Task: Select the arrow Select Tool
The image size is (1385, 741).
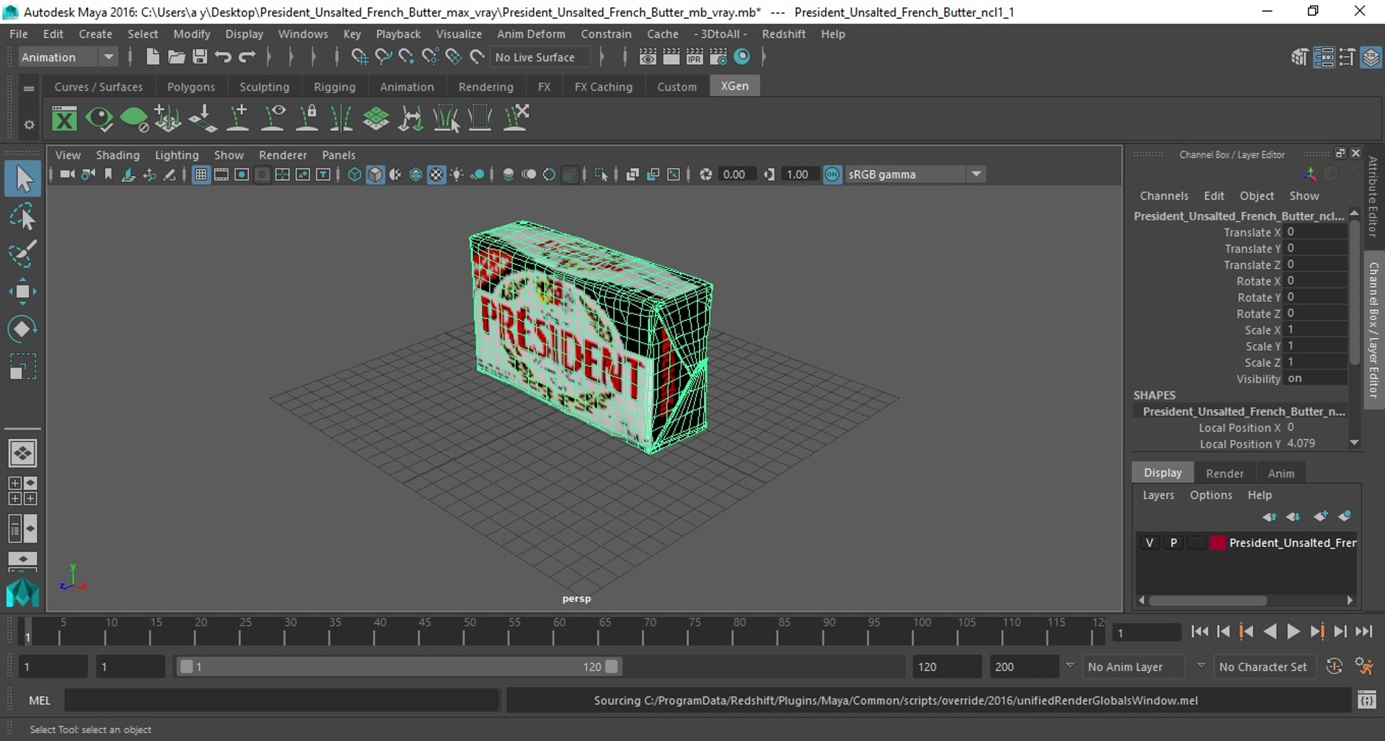Action: [22, 179]
